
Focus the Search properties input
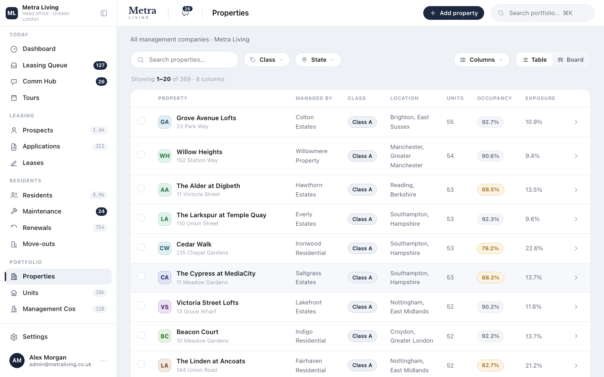[185, 60]
